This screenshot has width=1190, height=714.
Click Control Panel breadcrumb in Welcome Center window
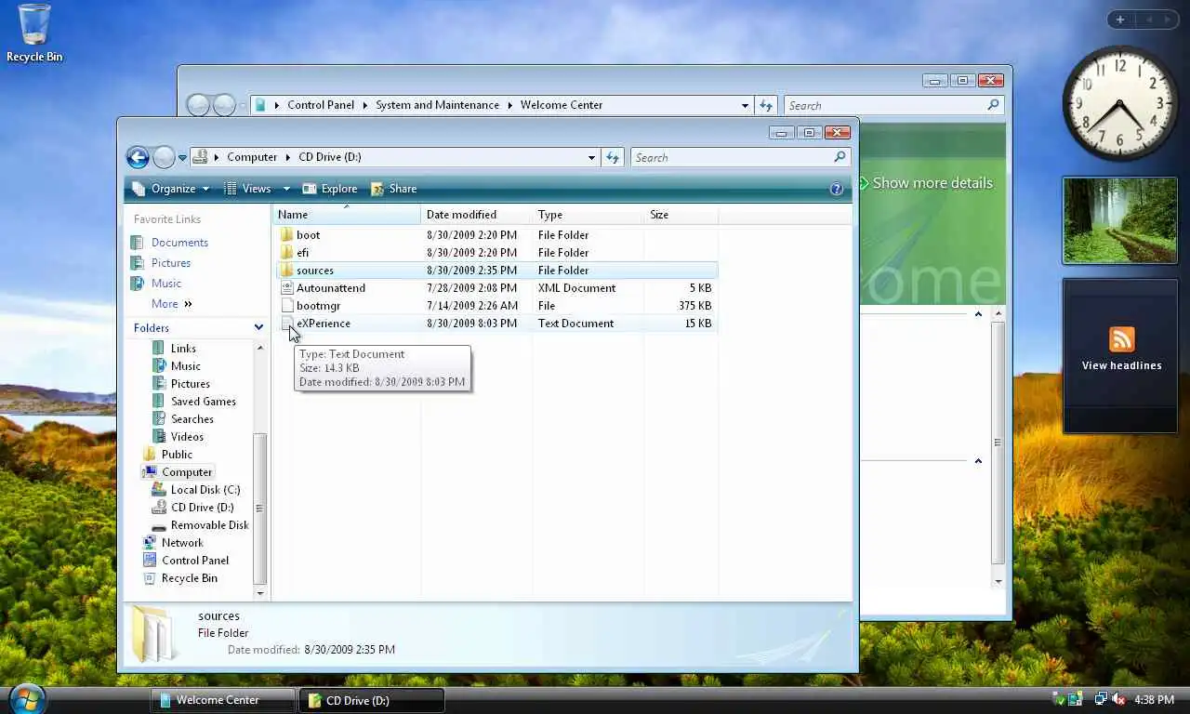(x=321, y=105)
